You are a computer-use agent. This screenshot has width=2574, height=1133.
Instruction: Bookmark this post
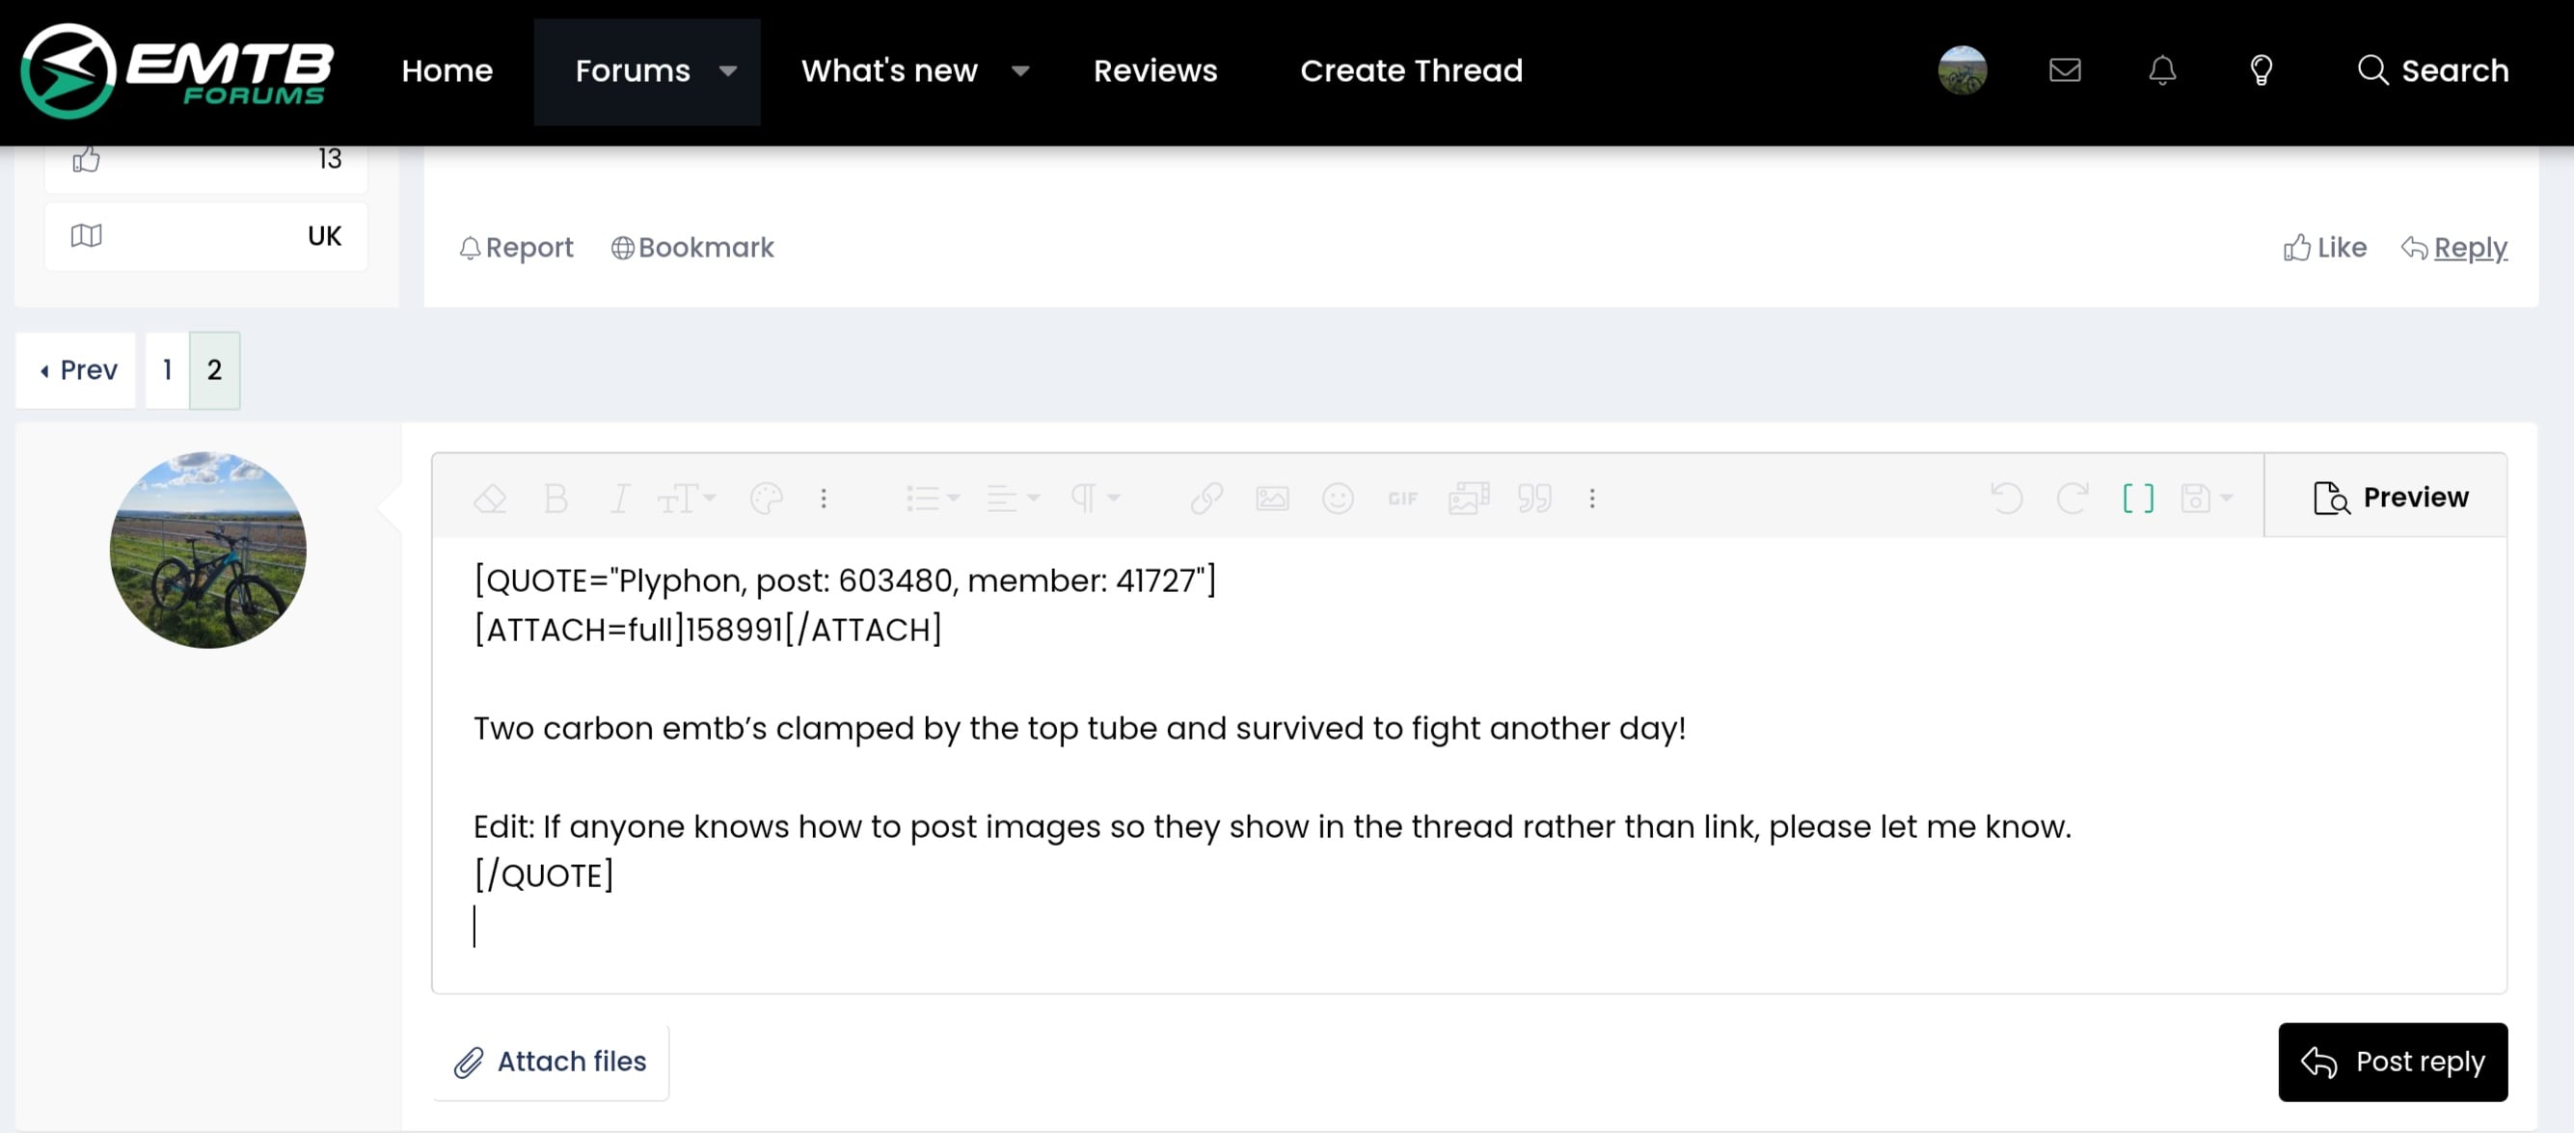pos(692,248)
